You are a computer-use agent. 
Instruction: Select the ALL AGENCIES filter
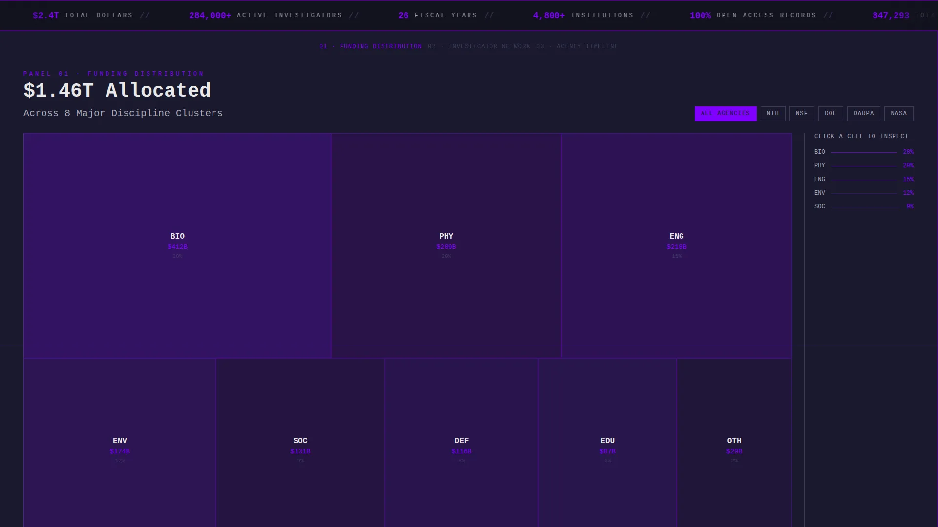click(x=725, y=113)
